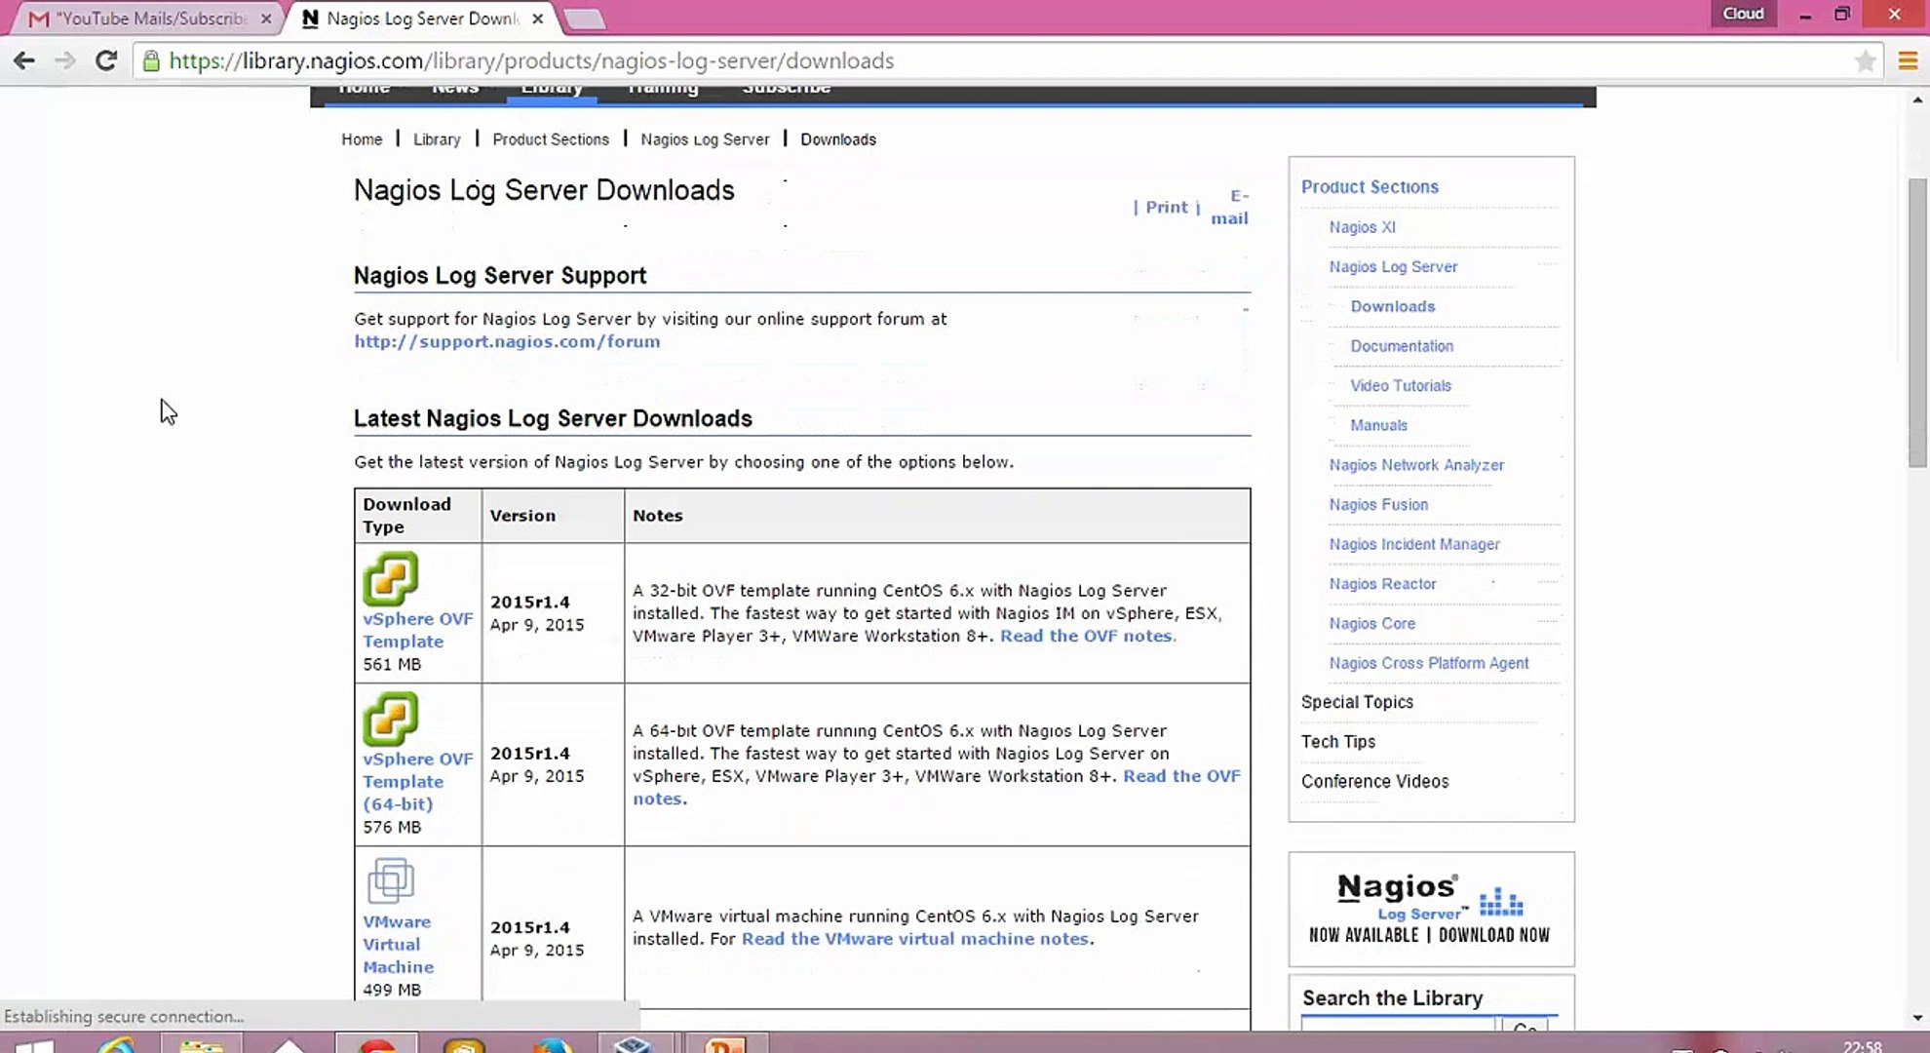Viewport: 1930px width, 1053px height.
Task: Read the OVF notes for 64-bit template
Action: pos(936,787)
